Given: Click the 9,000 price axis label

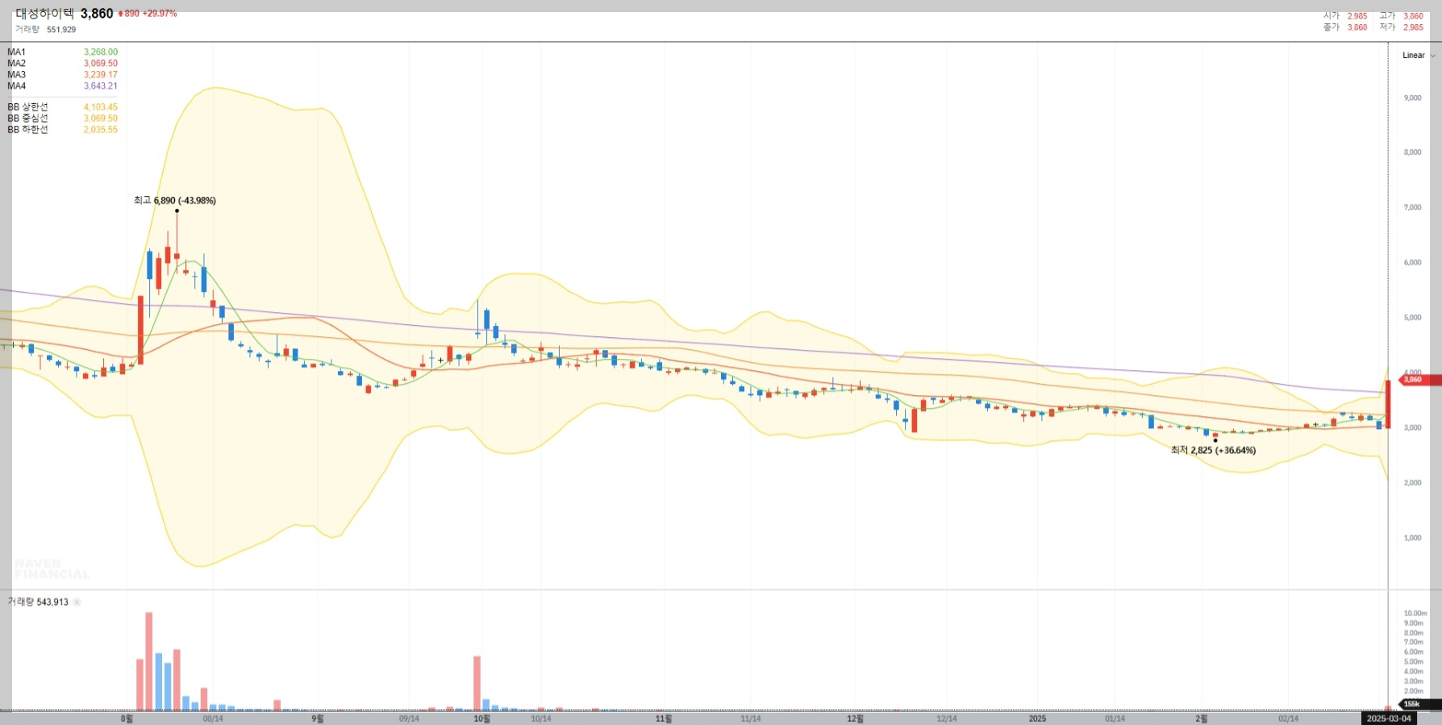Looking at the screenshot, I should point(1412,98).
